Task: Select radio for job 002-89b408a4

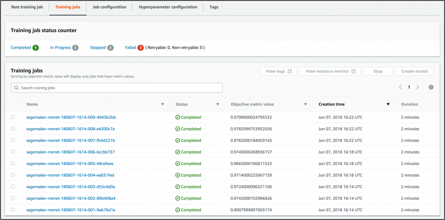Action: (x=13, y=198)
